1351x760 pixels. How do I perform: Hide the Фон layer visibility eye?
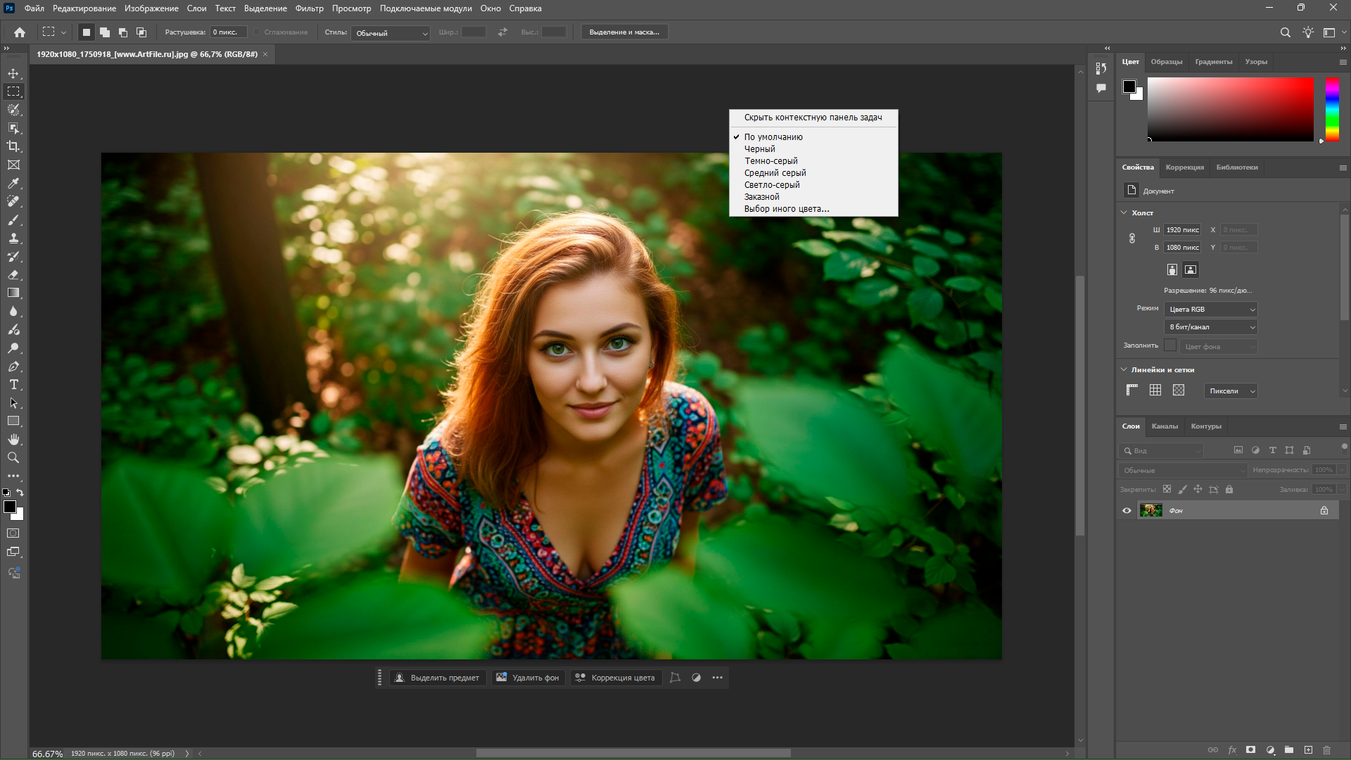[1127, 510]
